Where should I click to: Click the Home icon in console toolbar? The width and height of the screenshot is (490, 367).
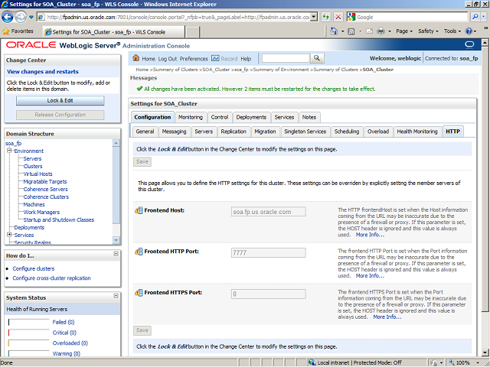(136, 58)
